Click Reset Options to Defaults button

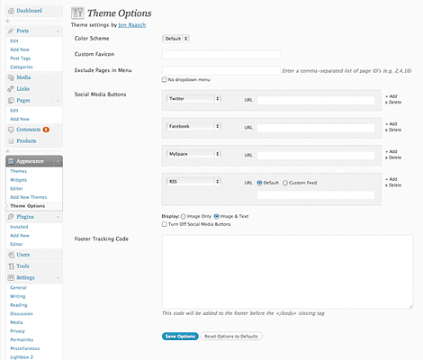[x=231, y=337]
